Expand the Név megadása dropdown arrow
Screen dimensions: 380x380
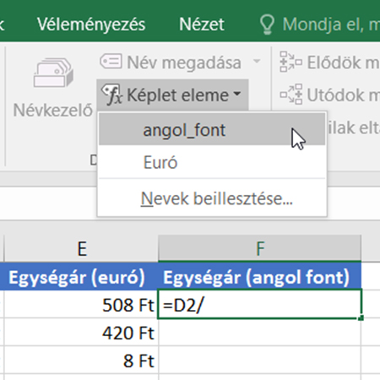(257, 61)
